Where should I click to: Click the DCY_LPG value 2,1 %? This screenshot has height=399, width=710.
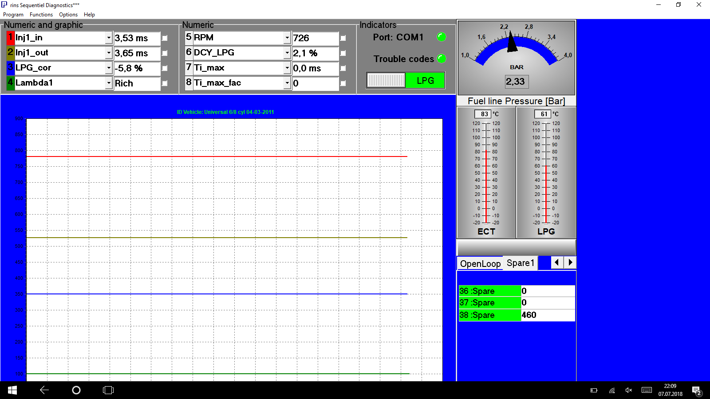click(315, 53)
